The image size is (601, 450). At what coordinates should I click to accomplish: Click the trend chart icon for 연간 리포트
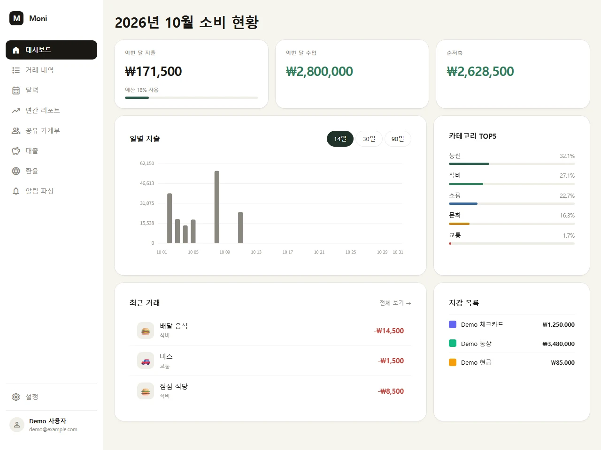pos(16,111)
